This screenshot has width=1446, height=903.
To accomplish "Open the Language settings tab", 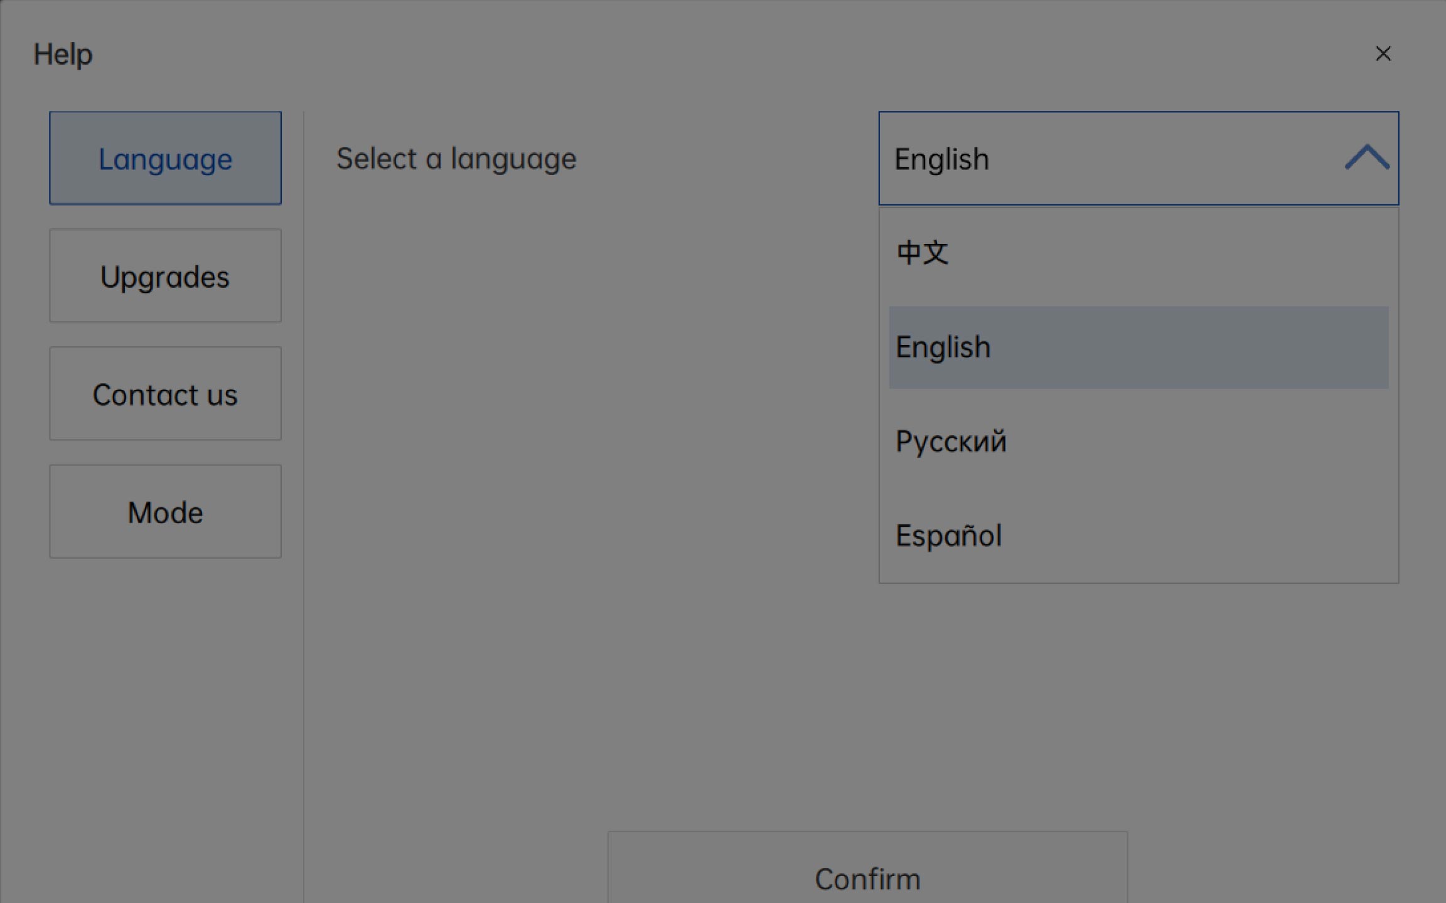I will tap(165, 158).
